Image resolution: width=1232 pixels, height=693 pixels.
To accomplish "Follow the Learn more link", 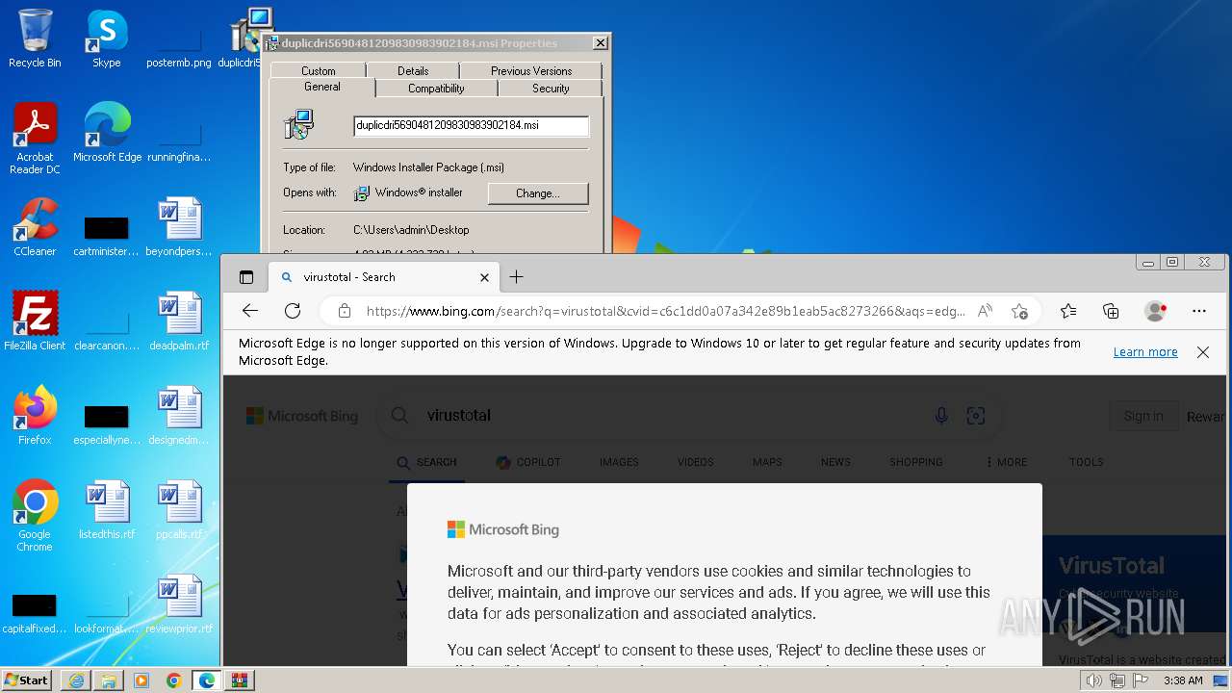I will 1145,352.
